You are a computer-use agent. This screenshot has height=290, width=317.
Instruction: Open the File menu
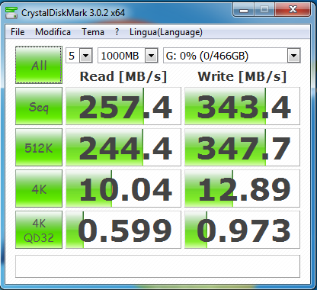[18, 32]
